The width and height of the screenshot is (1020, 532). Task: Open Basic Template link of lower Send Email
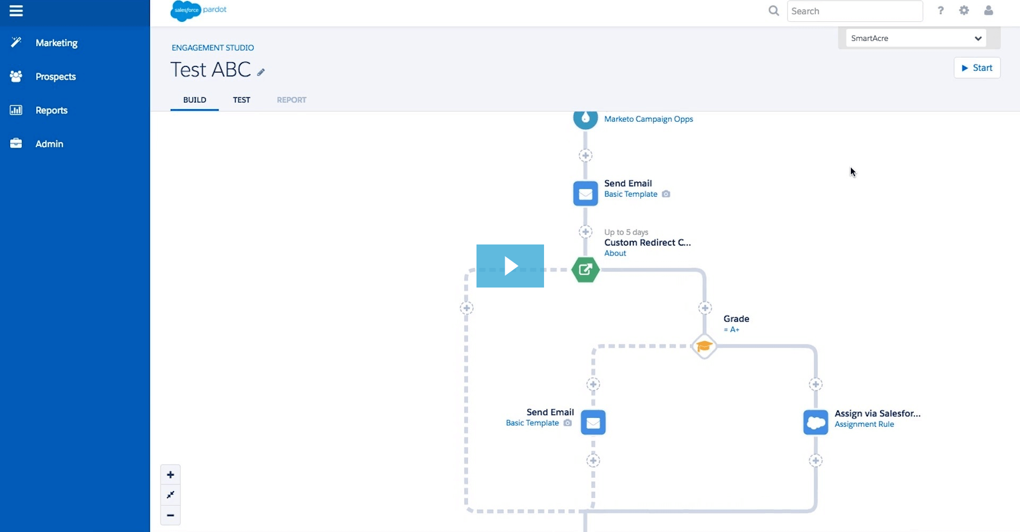pyautogui.click(x=532, y=423)
